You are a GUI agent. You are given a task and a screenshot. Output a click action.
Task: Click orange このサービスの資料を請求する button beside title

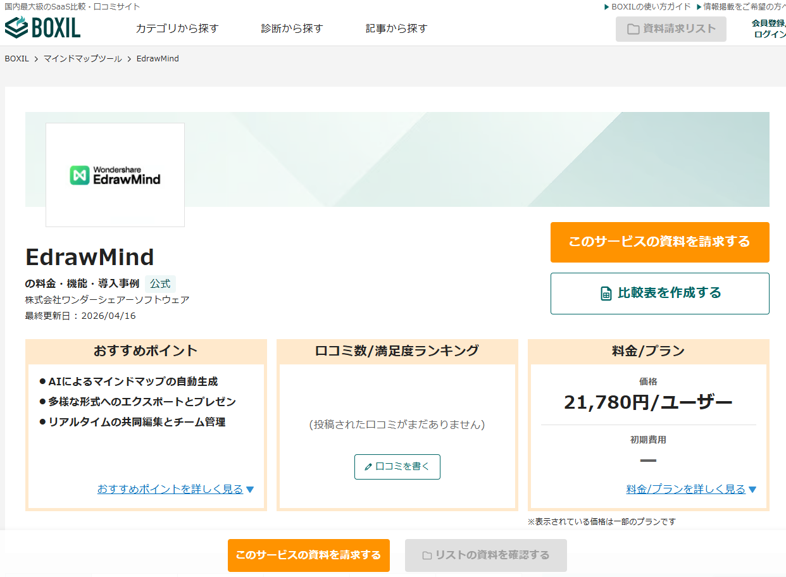660,242
